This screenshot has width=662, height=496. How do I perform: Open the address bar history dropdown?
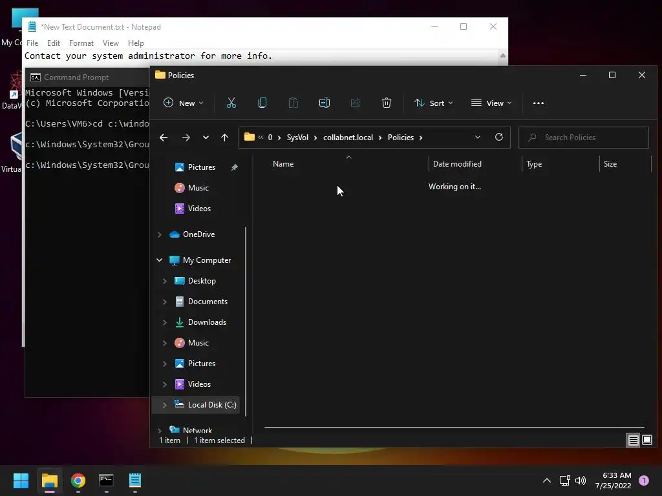478,137
